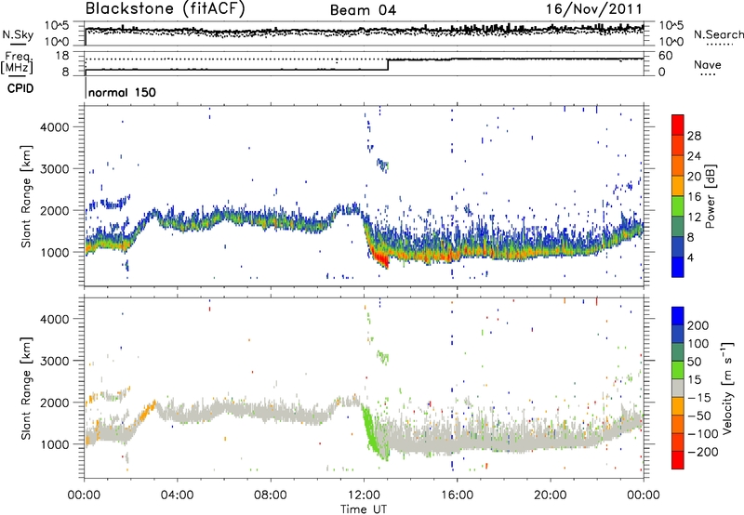Click the 'Freq. [MHz]' axis label
744x515 pixels.
[x=17, y=62]
